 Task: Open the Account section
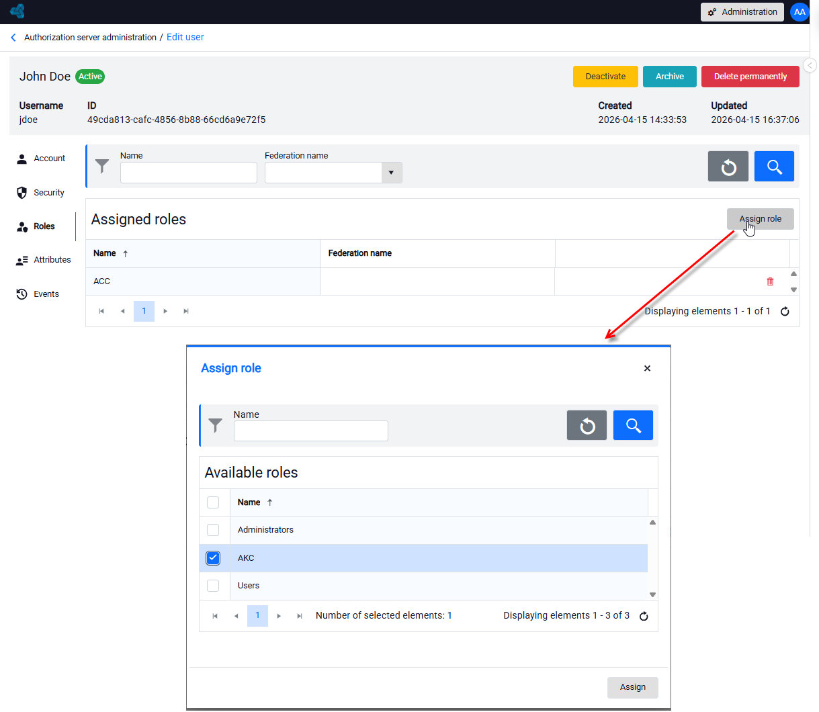(x=42, y=159)
